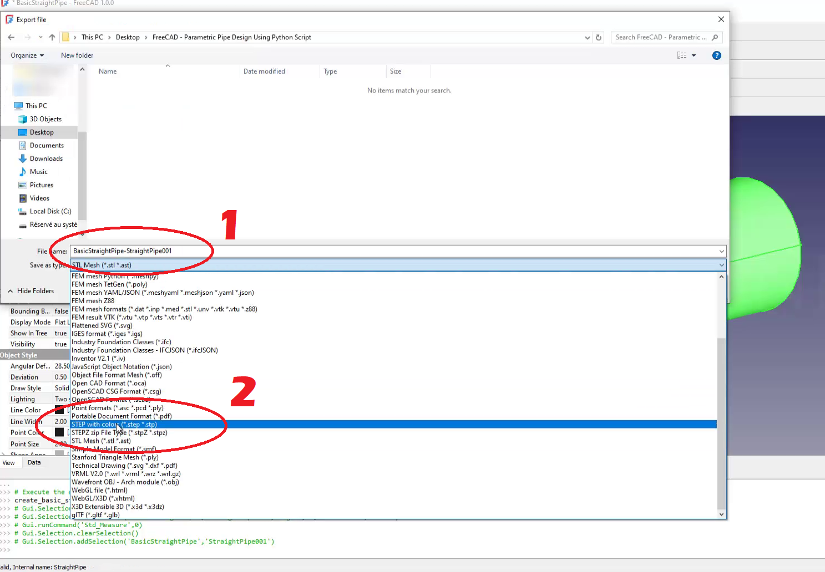Open Downloads in the navigation pane
Image resolution: width=825 pixels, height=572 pixels.
(46, 159)
